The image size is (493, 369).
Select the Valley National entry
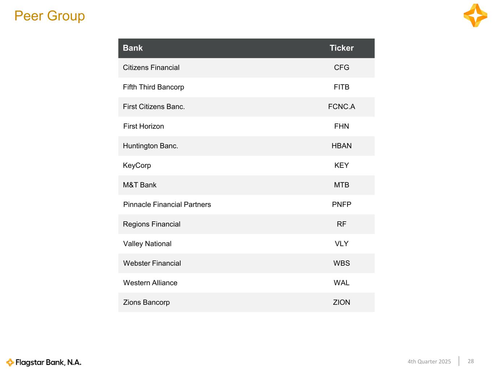(147, 244)
